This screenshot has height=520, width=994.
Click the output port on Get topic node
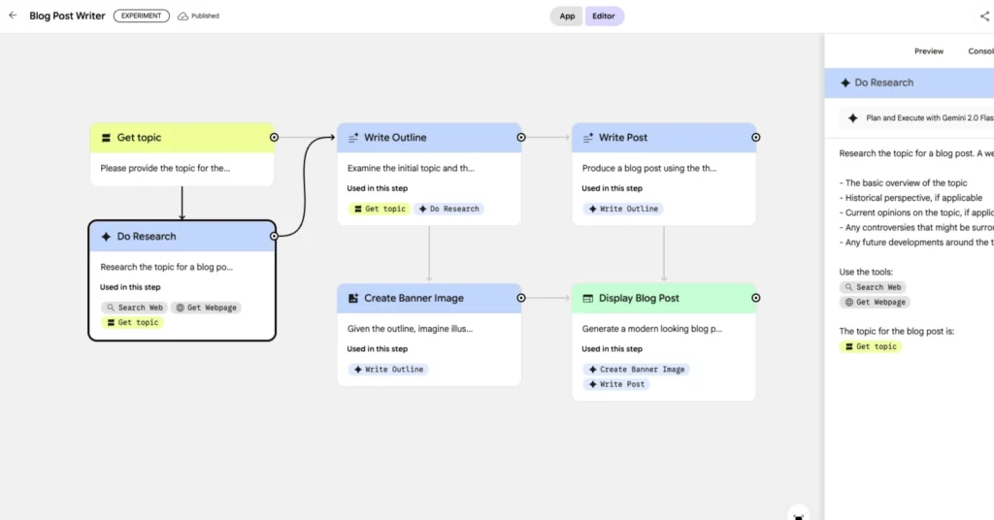275,138
